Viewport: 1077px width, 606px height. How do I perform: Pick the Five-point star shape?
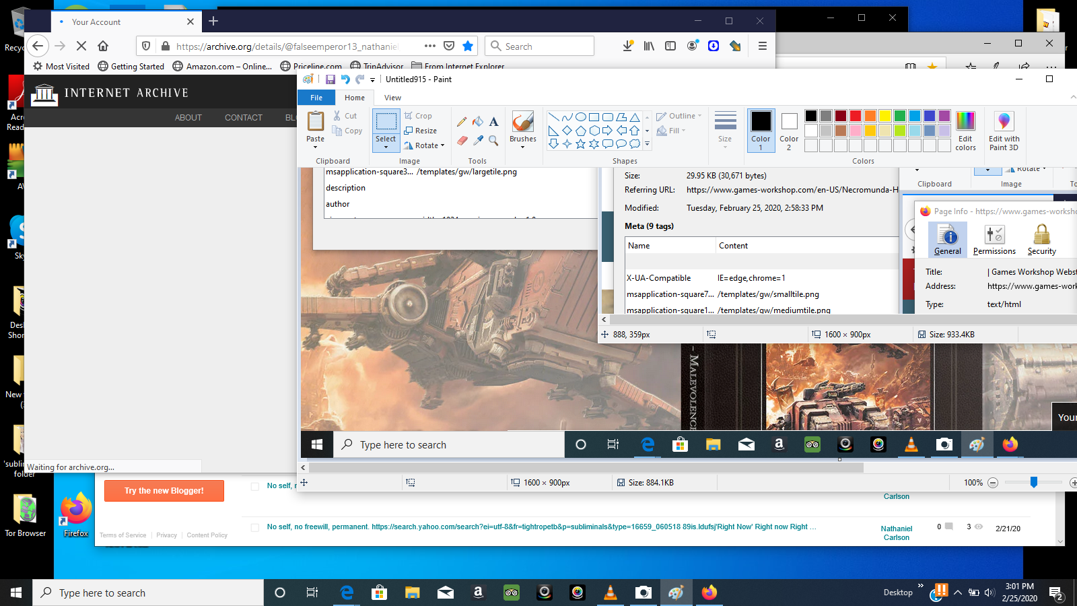[x=580, y=144]
